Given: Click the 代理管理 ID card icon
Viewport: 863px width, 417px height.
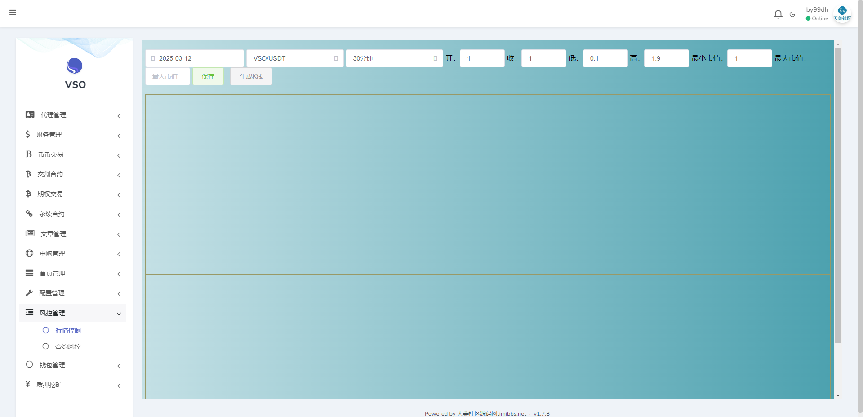Looking at the screenshot, I should [x=30, y=114].
